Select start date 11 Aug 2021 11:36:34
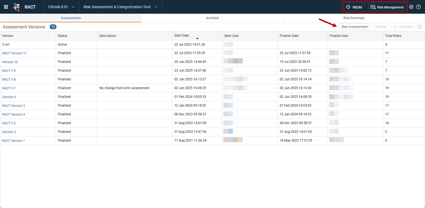 [x=190, y=140]
